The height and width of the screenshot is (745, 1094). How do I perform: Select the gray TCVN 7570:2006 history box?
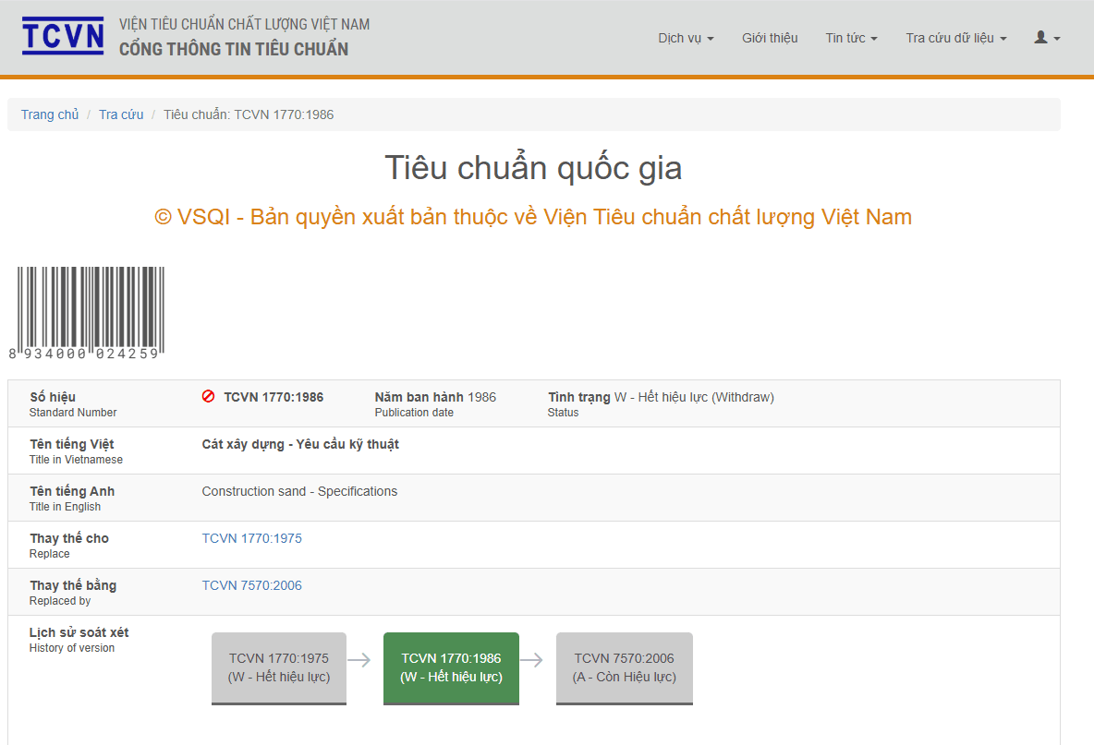(625, 668)
